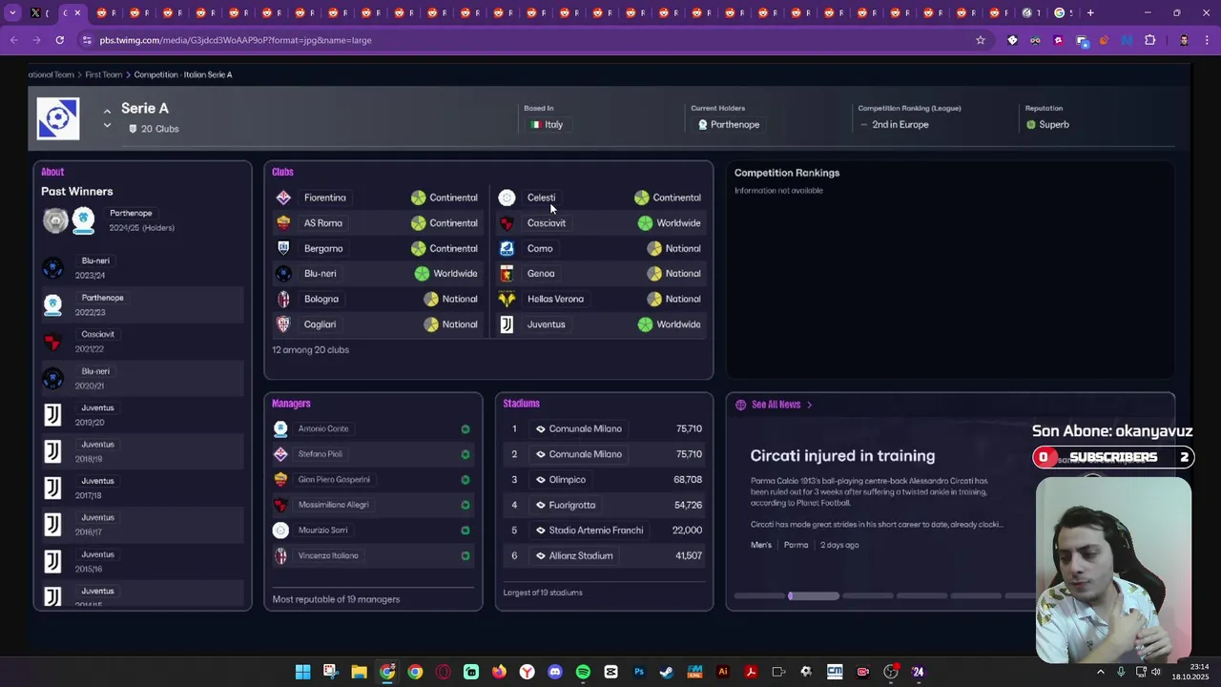Show hidden system tray icons
1221x687 pixels.
1101,672
